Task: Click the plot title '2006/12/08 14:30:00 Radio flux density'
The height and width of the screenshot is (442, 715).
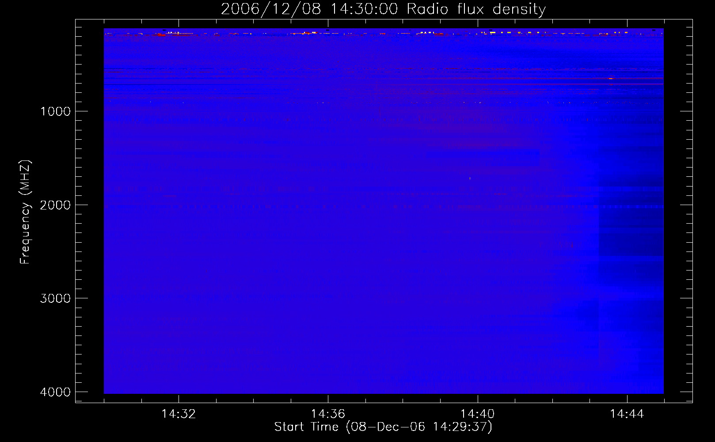Action: [x=383, y=9]
